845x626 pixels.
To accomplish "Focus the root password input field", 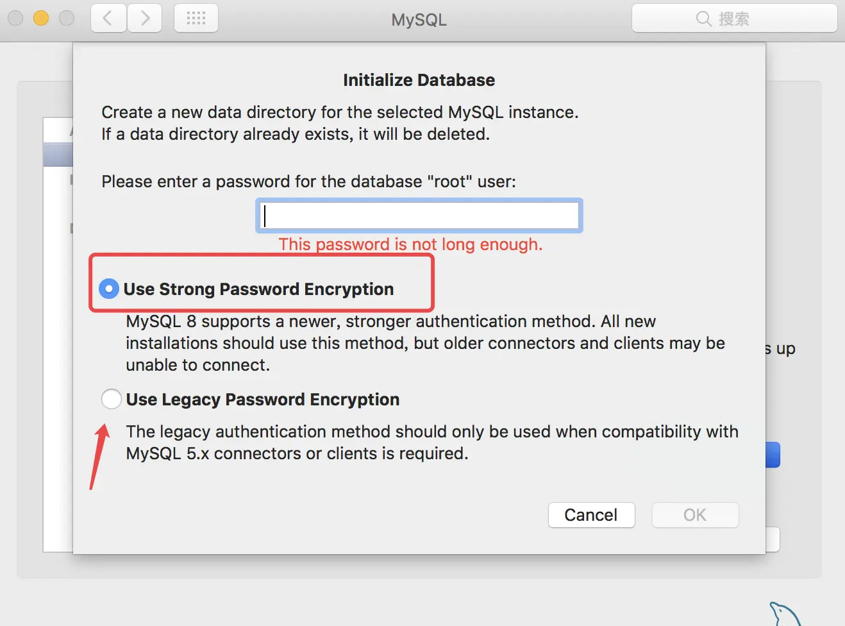I will coord(419,216).
